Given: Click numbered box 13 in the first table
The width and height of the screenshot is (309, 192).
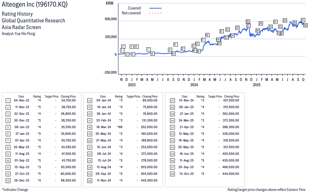Looking at the screenshot, I should point(8,180).
